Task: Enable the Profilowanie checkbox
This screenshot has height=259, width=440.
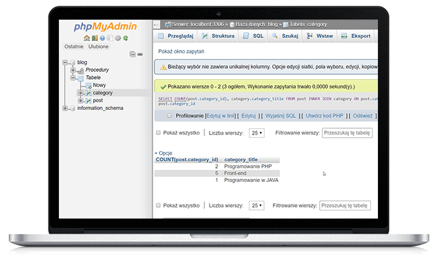Action: (x=169, y=116)
